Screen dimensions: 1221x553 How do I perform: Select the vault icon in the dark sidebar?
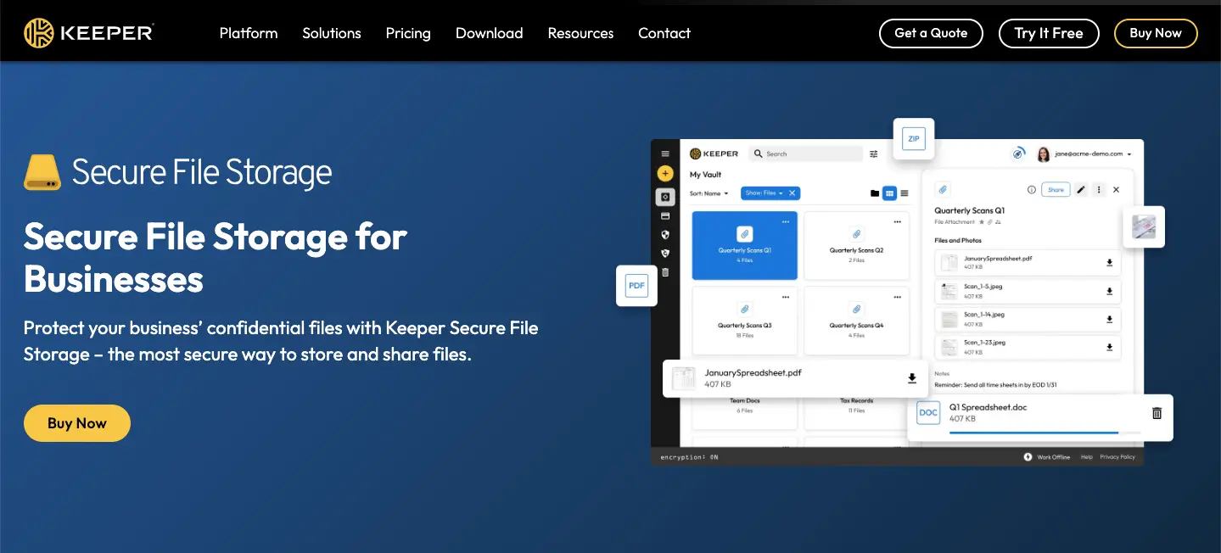(x=665, y=197)
